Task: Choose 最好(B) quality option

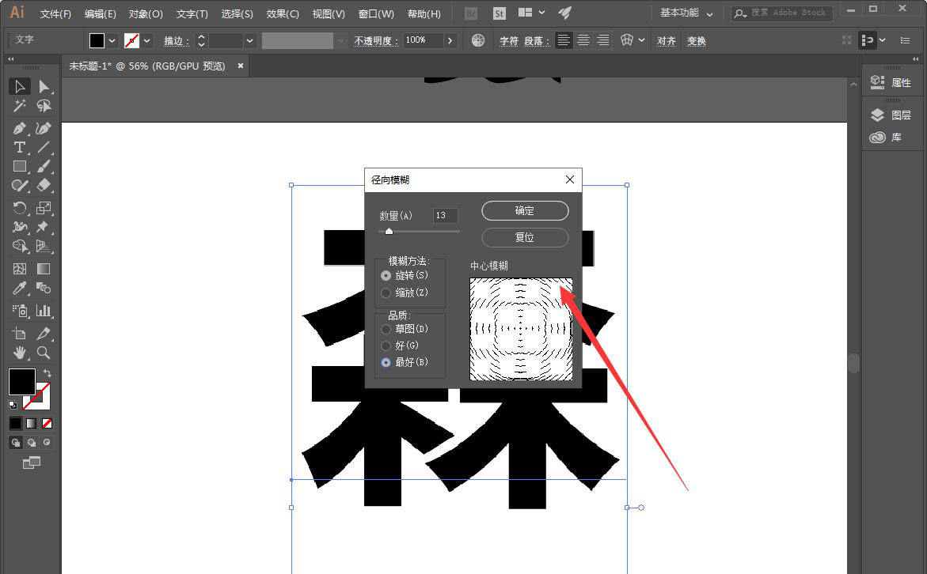Action: 386,362
